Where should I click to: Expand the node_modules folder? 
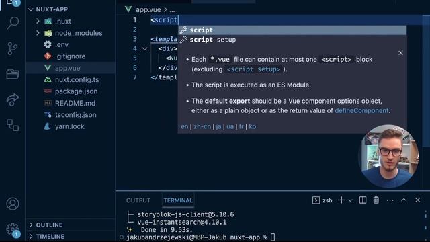(x=38, y=33)
